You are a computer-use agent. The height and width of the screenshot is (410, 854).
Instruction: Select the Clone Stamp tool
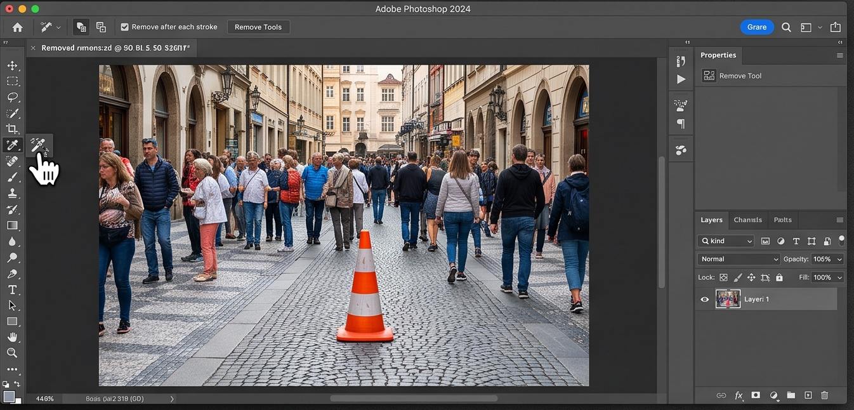12,194
